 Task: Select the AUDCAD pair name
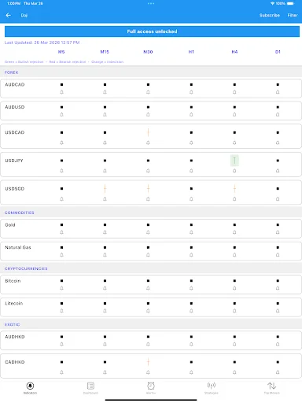15,85
